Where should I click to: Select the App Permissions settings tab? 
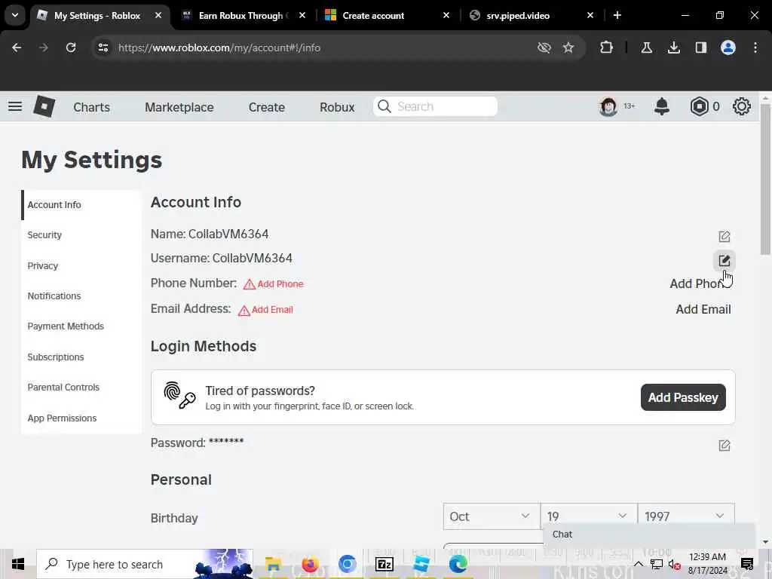pos(81,418)
